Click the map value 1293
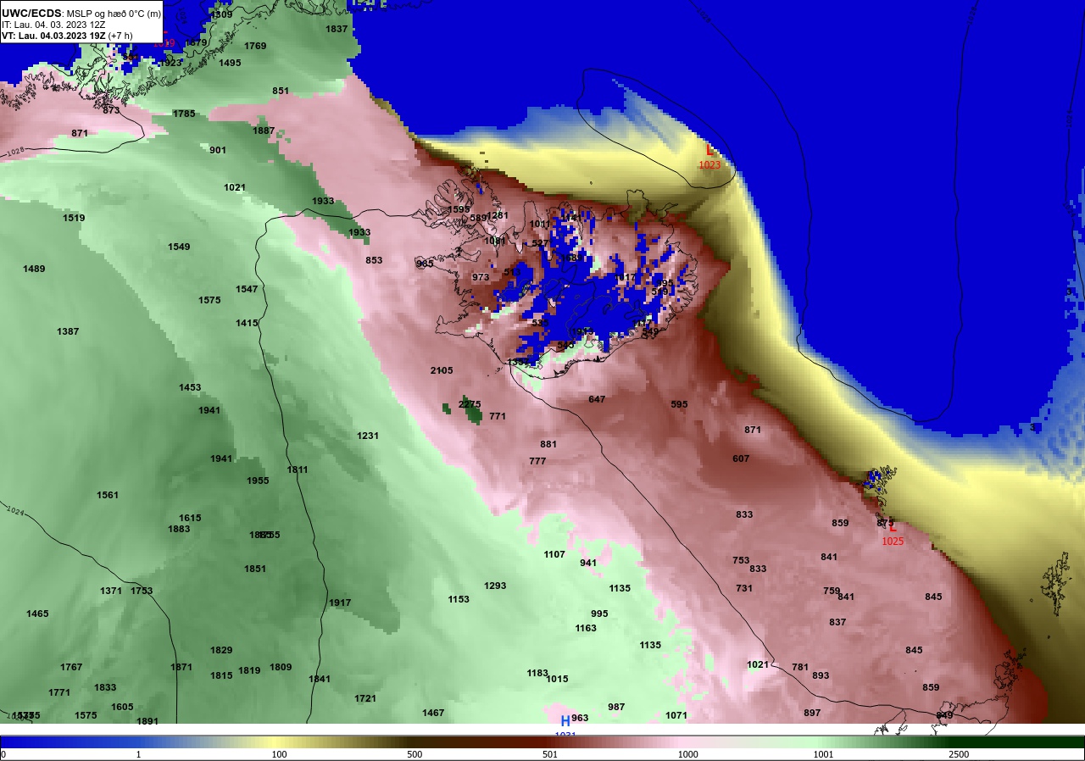 coord(495,586)
